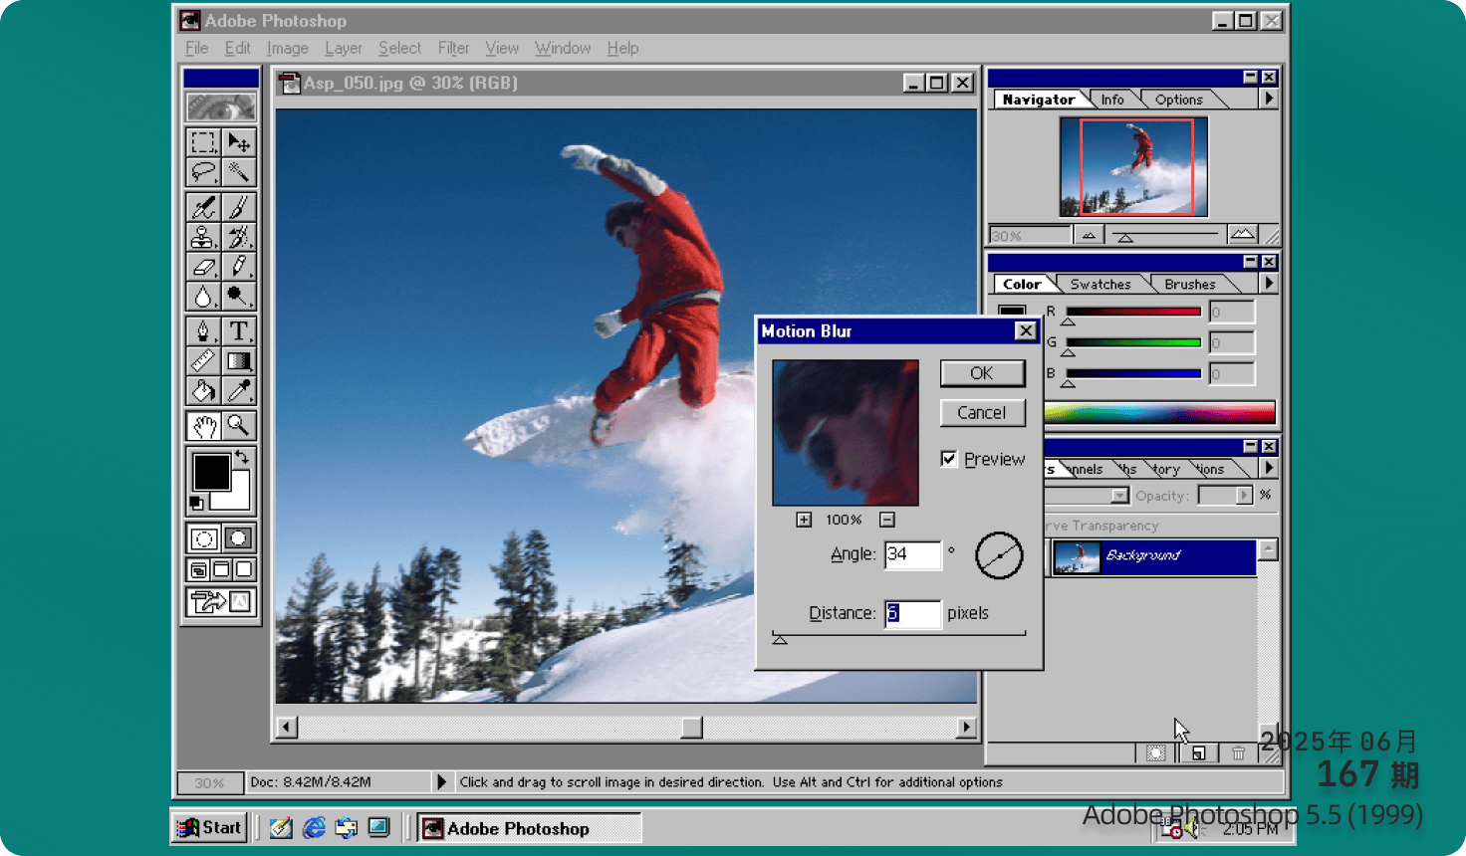Click the color spectrum bar in Color palette
This screenshot has height=856, width=1466.
point(1159,412)
